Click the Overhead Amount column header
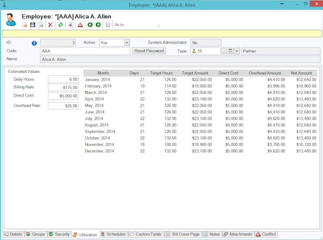The height and width of the screenshot is (240, 323). [265, 73]
